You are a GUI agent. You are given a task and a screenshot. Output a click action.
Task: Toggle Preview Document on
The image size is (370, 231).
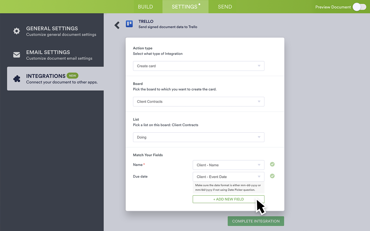pos(359,7)
